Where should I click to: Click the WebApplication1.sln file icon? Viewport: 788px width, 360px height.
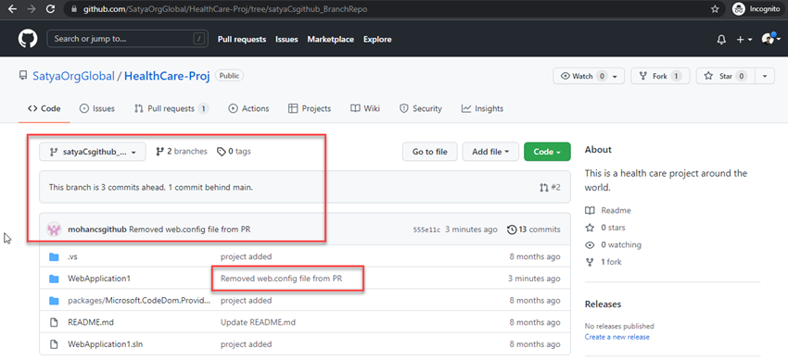click(54, 344)
